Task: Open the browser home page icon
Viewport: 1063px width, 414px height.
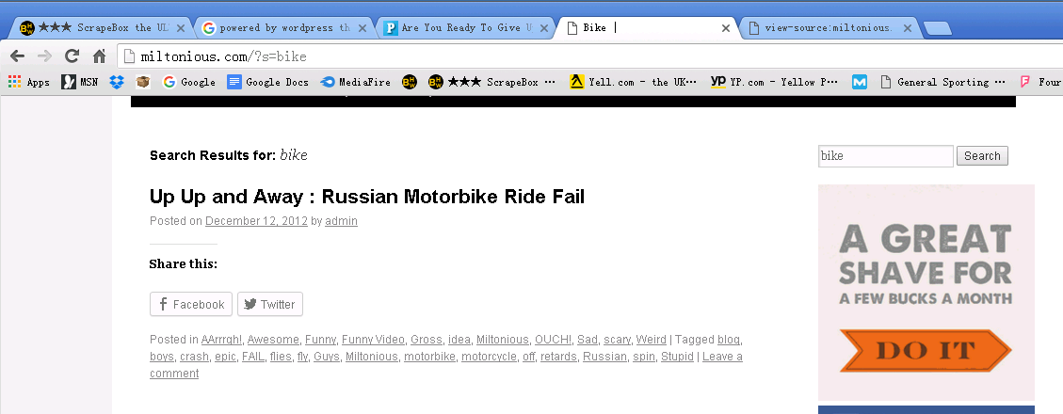Action: (x=99, y=56)
